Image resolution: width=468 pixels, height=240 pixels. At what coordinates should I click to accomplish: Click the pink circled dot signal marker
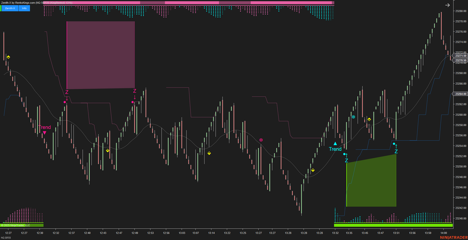[261, 140]
